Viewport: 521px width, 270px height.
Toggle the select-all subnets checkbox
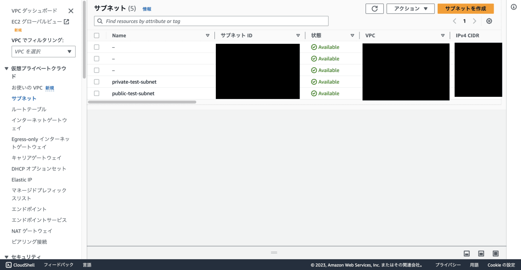pos(96,36)
